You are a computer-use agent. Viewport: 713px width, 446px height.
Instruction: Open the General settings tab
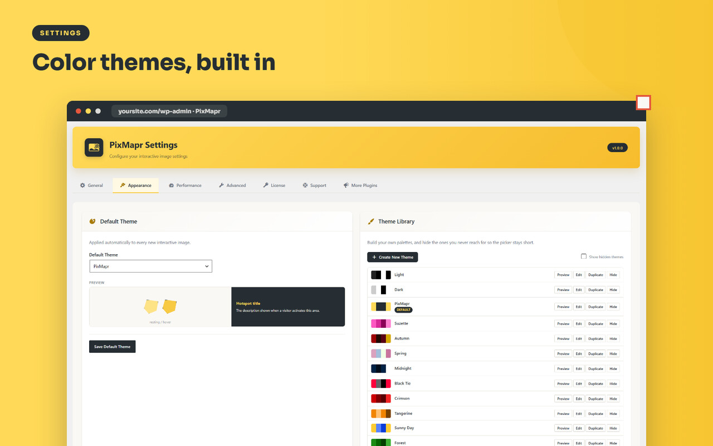(91, 185)
